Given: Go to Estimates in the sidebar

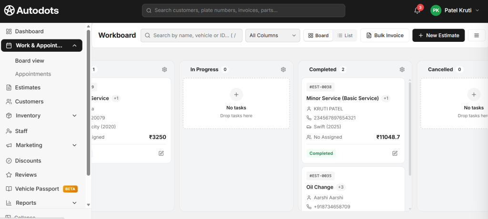Looking at the screenshot, I should coord(28,87).
